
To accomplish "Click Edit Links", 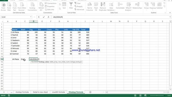I will (49, 10).
